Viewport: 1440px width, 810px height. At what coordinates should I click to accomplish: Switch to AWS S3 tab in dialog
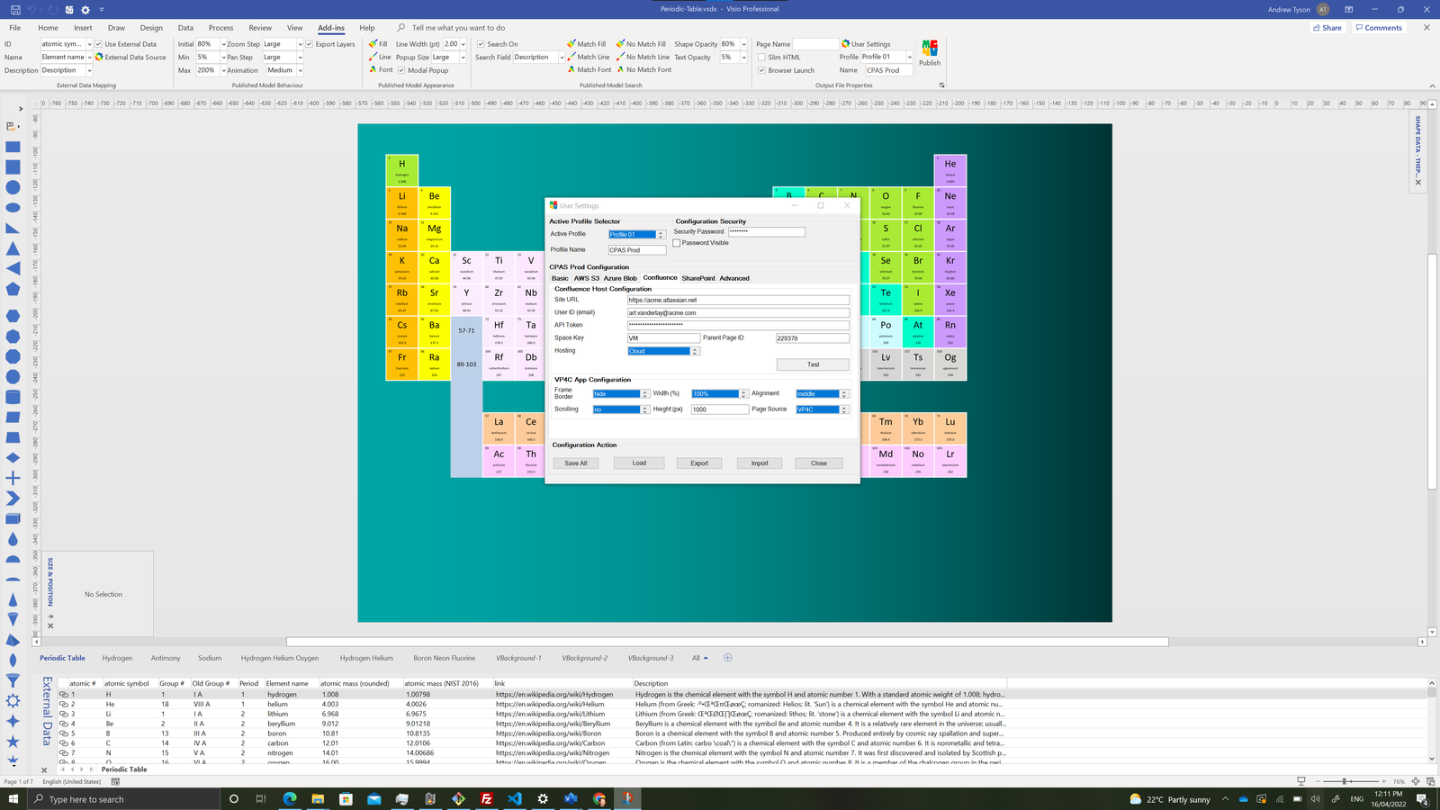(587, 278)
